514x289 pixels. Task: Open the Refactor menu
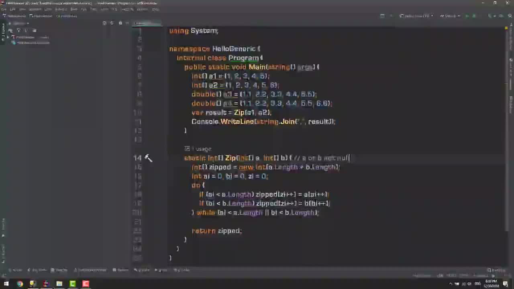[61, 9]
